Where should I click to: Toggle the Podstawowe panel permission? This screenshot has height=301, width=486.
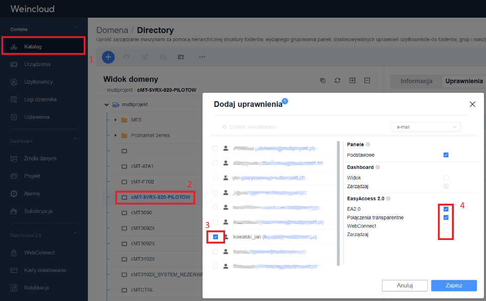point(446,155)
